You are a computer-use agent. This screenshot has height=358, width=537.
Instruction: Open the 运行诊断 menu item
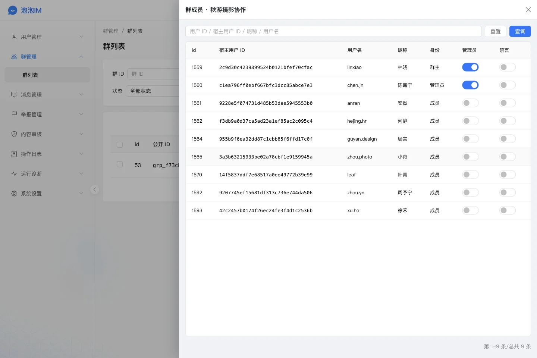pyautogui.click(x=47, y=174)
